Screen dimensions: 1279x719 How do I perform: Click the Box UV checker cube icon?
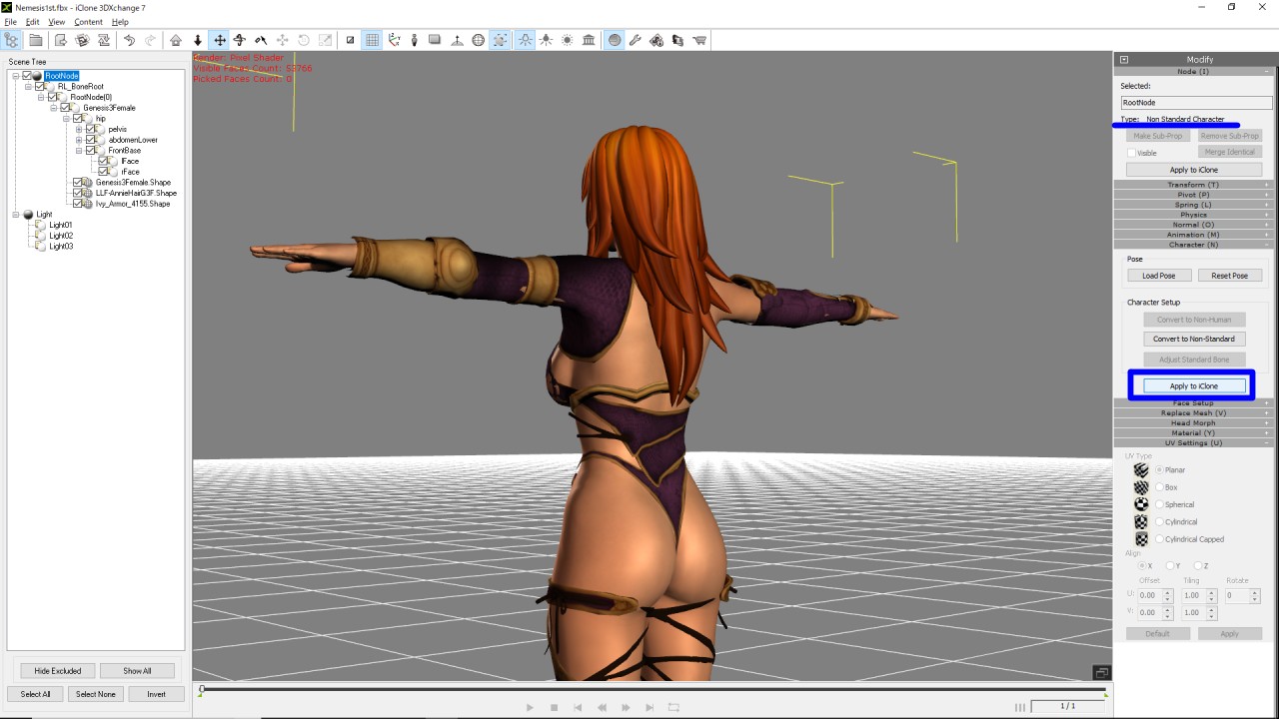tap(1141, 487)
